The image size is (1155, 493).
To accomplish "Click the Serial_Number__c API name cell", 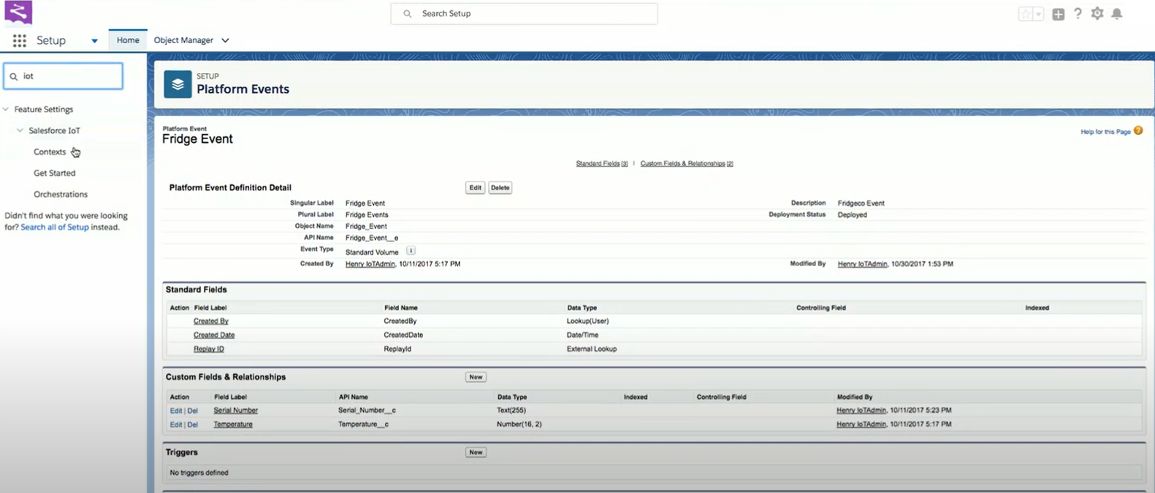I will pyautogui.click(x=367, y=411).
